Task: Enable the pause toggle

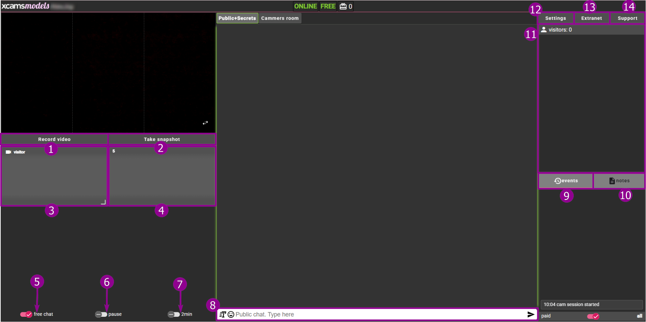Action: coord(101,314)
